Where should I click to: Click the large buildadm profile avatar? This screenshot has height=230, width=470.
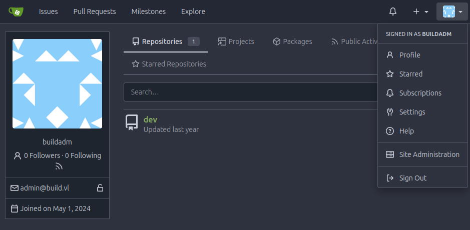coord(57,84)
